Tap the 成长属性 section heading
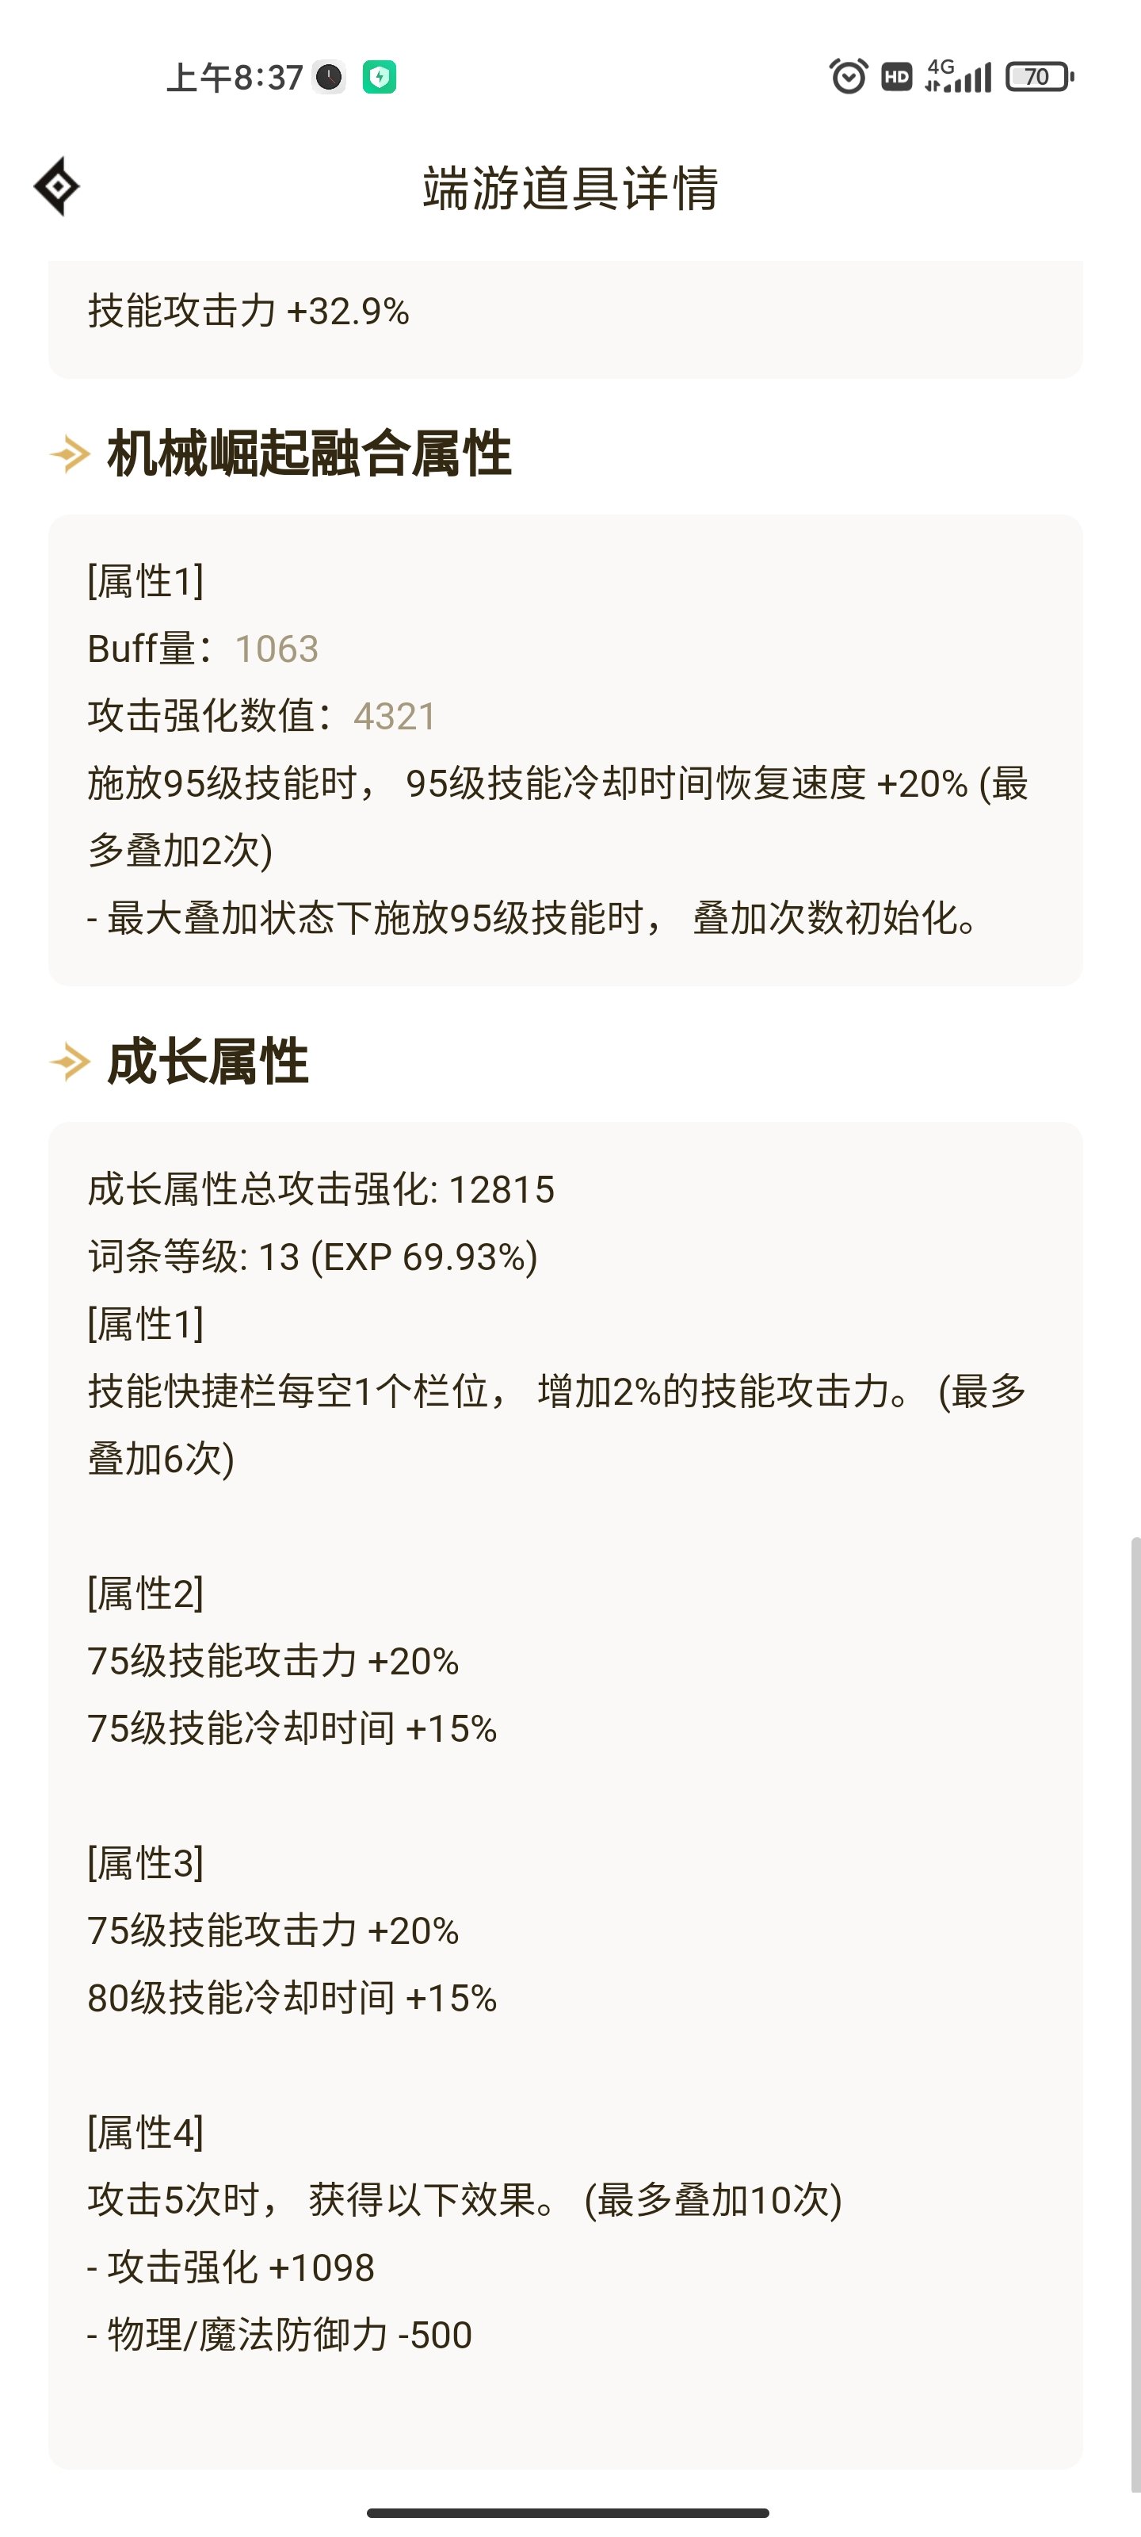Image resolution: width=1141 pixels, height=2537 pixels. pos(208,1062)
